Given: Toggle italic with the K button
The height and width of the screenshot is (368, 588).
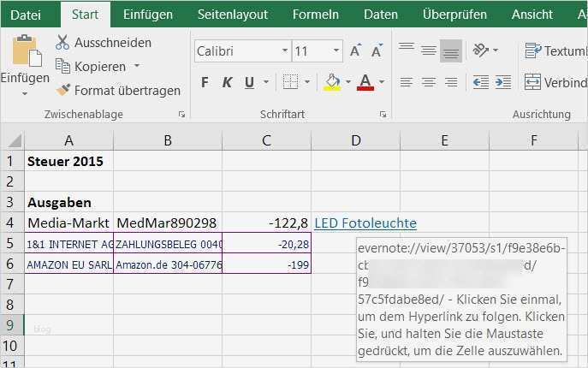Looking at the screenshot, I should (x=227, y=82).
